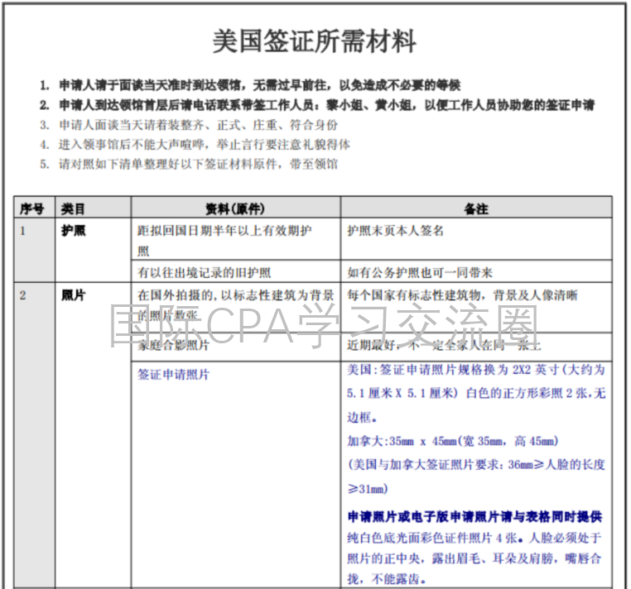Click line 纯白色底光面彩色证件照片 4 张
The image size is (631, 589).
pyautogui.click(x=474, y=538)
